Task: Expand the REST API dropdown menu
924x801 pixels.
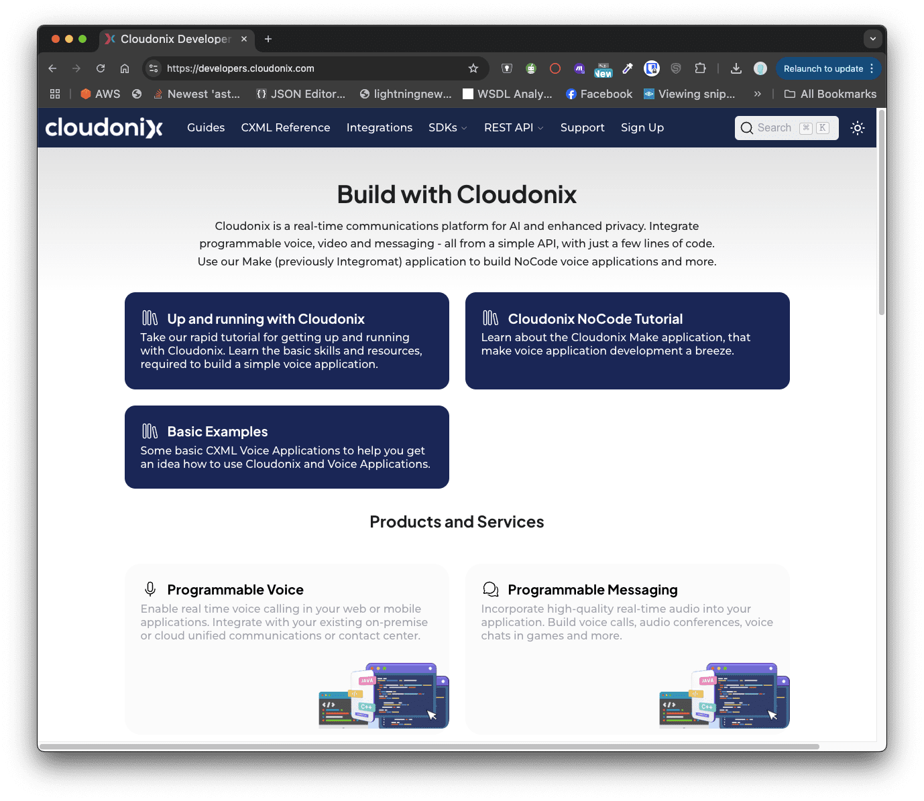Action: [x=513, y=127]
